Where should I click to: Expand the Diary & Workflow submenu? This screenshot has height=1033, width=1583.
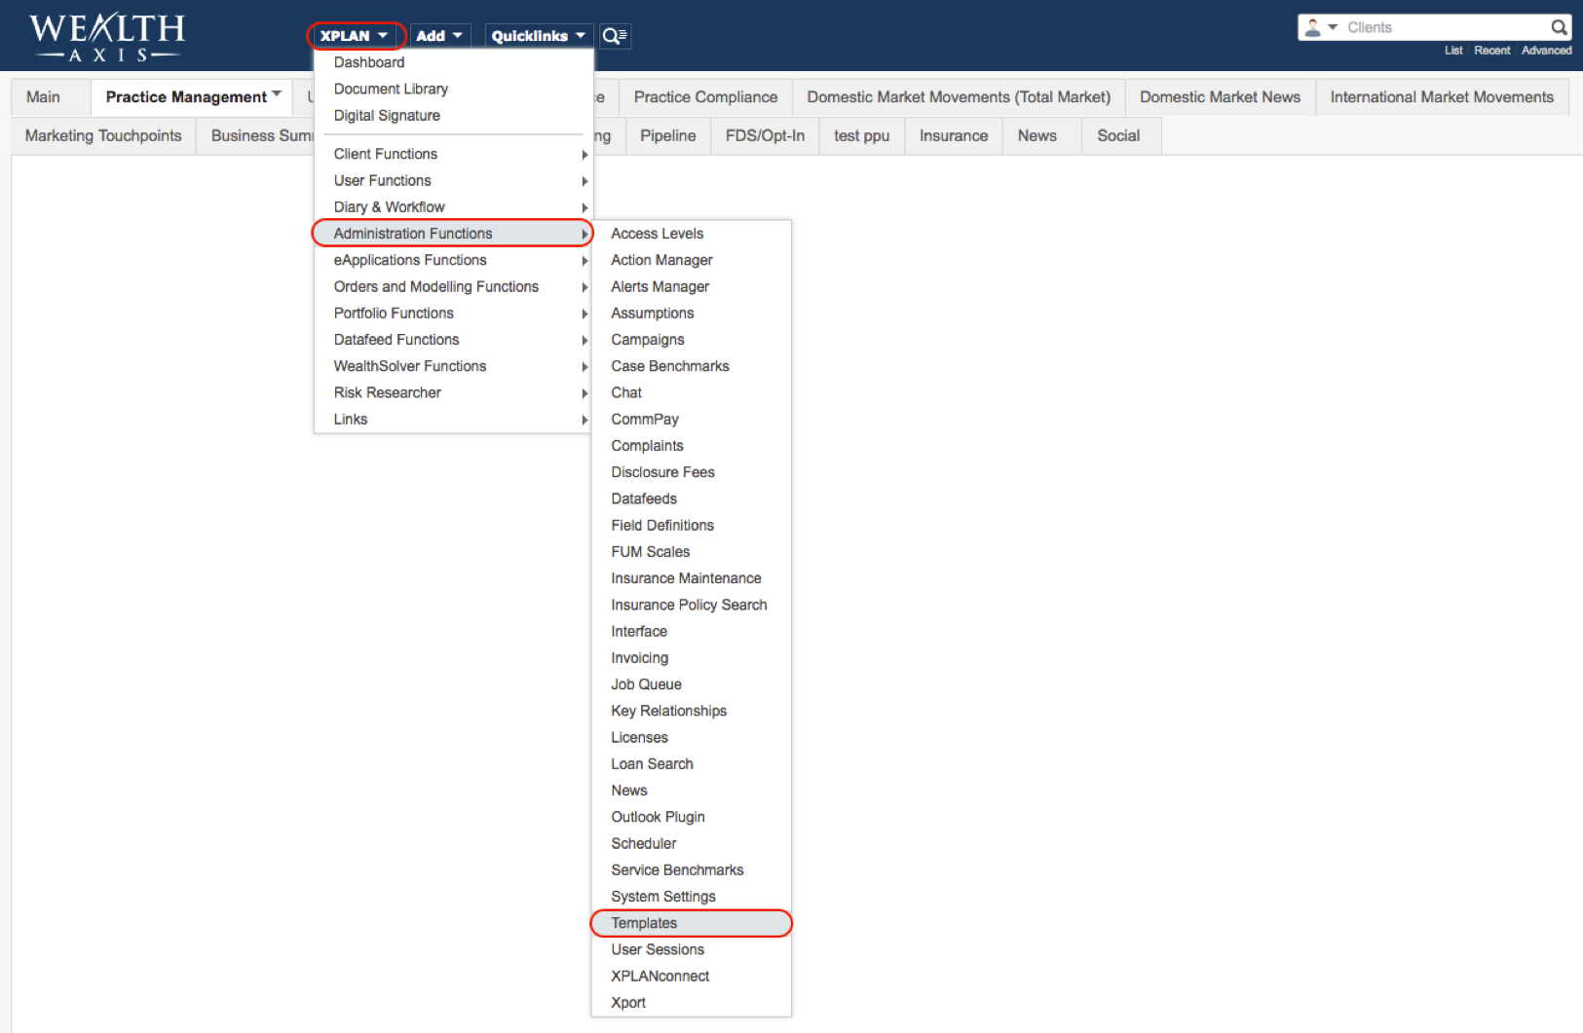point(454,206)
